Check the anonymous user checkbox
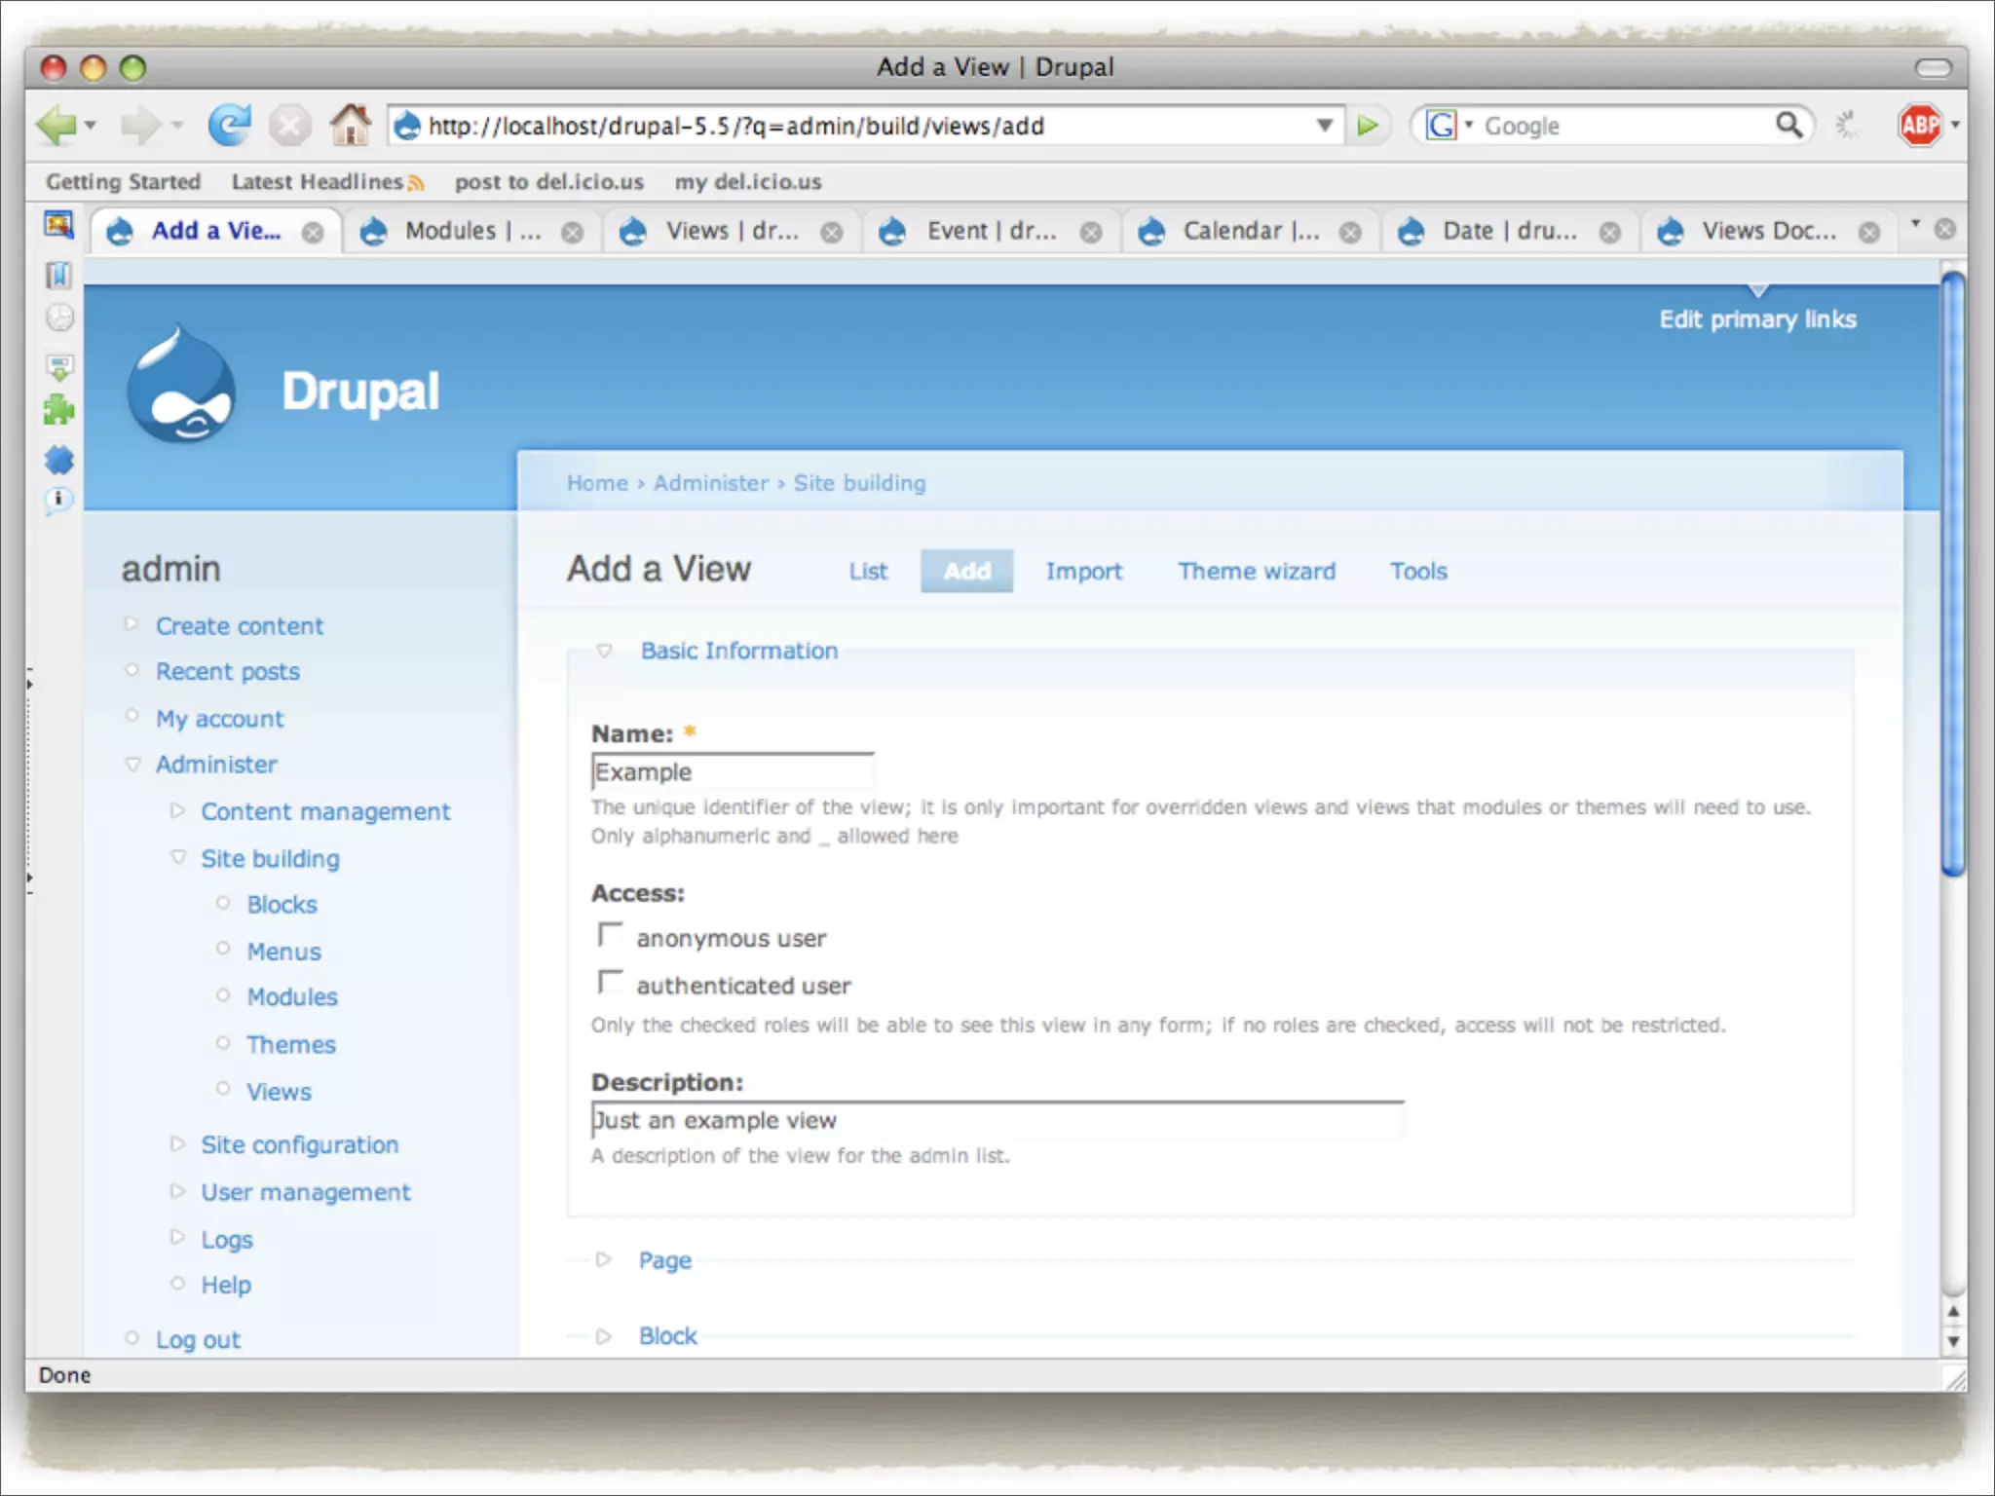This screenshot has width=1995, height=1496. [x=611, y=935]
